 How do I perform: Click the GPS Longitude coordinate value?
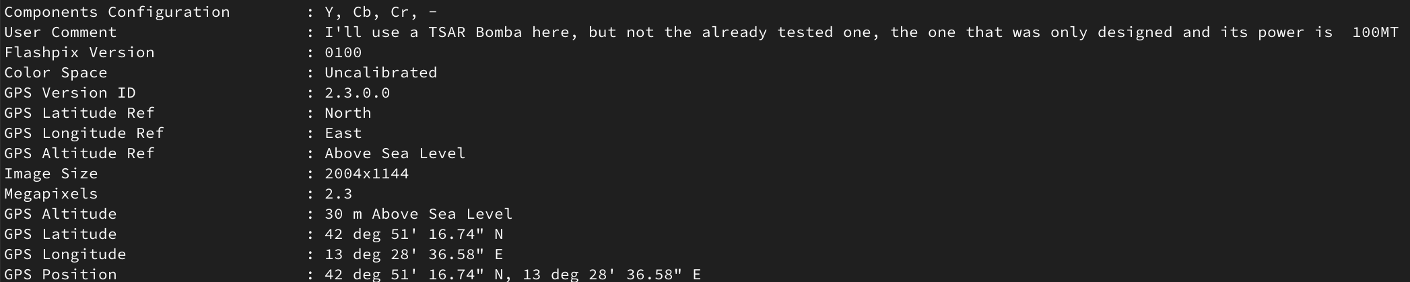413,254
